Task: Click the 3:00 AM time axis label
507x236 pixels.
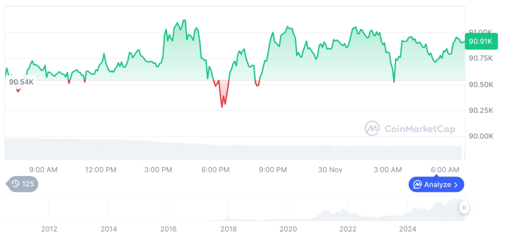Action: point(388,170)
